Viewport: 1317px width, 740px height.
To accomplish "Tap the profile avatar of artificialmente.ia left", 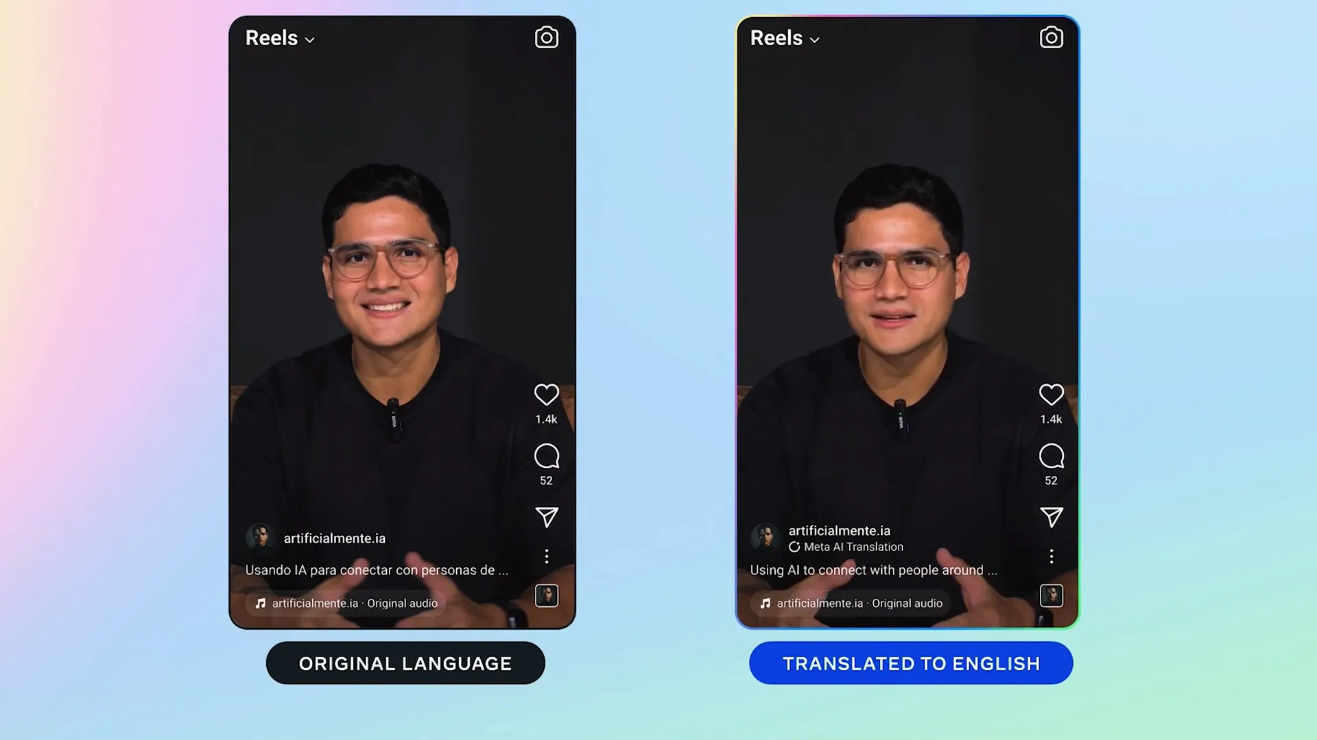I will pos(259,538).
